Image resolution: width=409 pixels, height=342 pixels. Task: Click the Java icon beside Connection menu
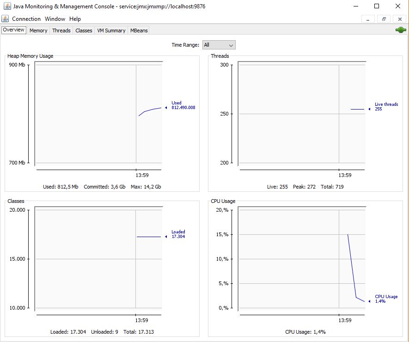(x=5, y=19)
